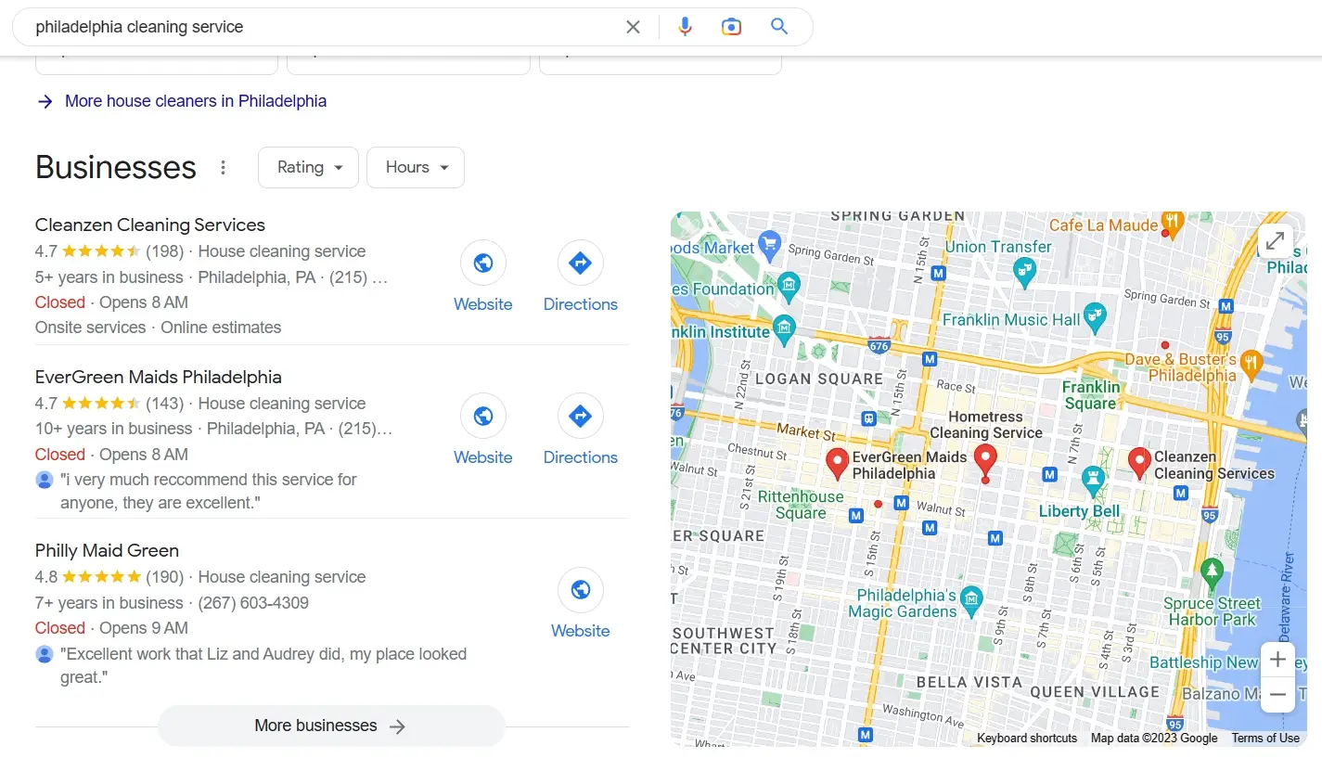Open More house cleaners in Philadelphia link
The width and height of the screenshot is (1322, 771).
pos(196,101)
